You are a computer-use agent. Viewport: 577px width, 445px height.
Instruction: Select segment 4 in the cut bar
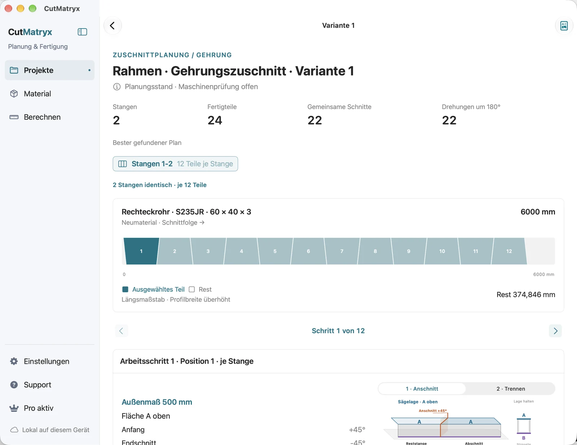point(241,251)
